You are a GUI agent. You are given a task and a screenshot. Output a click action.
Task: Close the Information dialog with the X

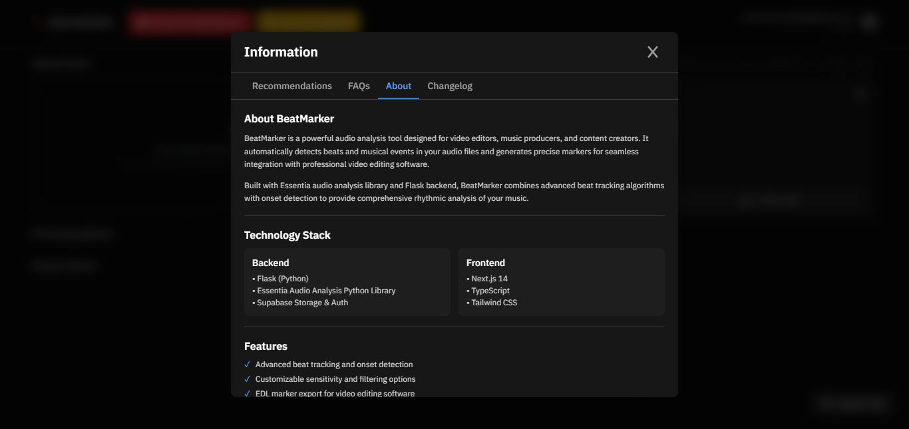coord(653,52)
